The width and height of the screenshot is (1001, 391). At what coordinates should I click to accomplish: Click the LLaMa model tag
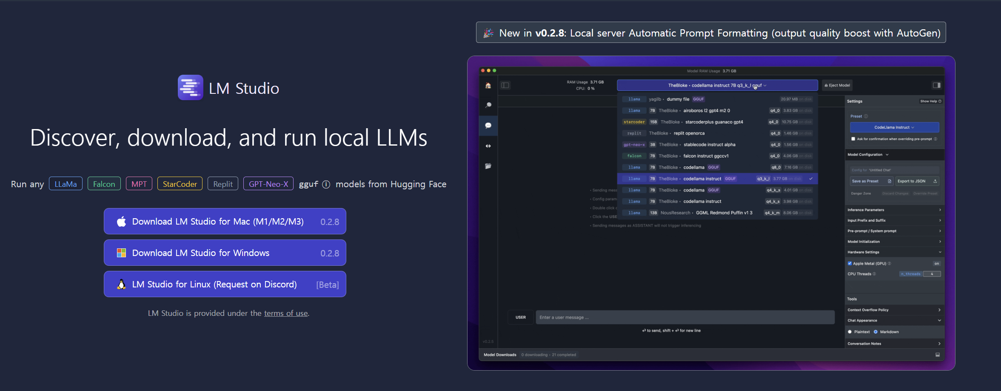point(66,184)
